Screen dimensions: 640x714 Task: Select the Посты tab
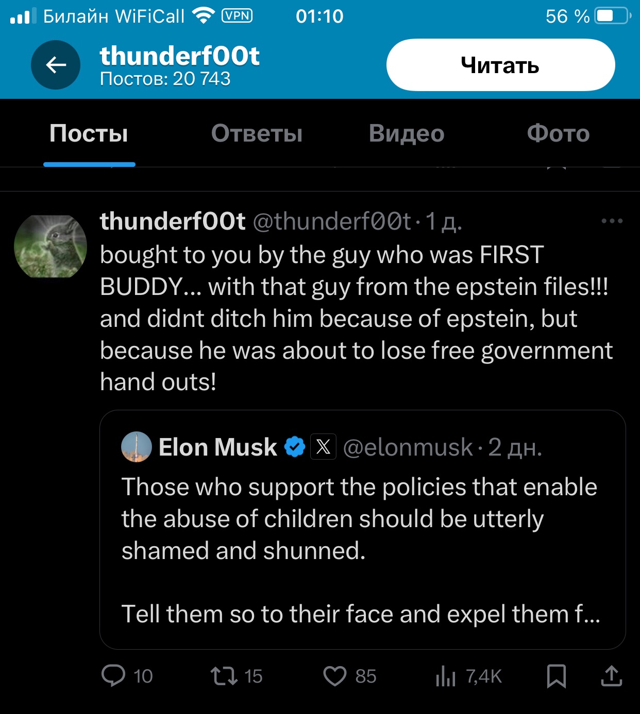(x=89, y=133)
